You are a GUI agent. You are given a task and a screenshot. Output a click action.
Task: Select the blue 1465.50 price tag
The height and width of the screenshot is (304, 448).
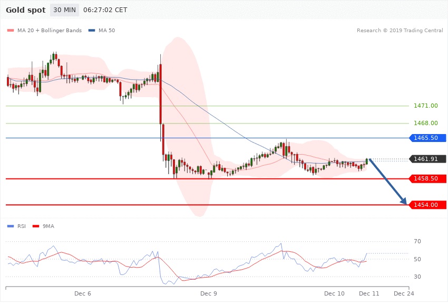(x=427, y=138)
